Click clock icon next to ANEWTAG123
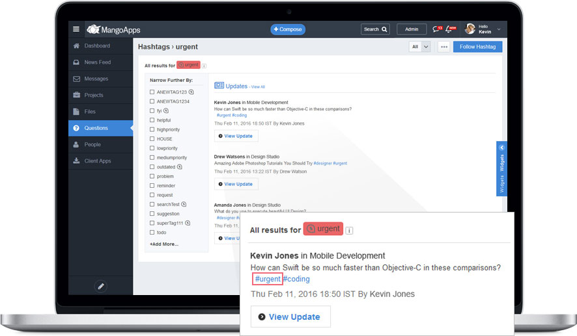 click(x=191, y=92)
